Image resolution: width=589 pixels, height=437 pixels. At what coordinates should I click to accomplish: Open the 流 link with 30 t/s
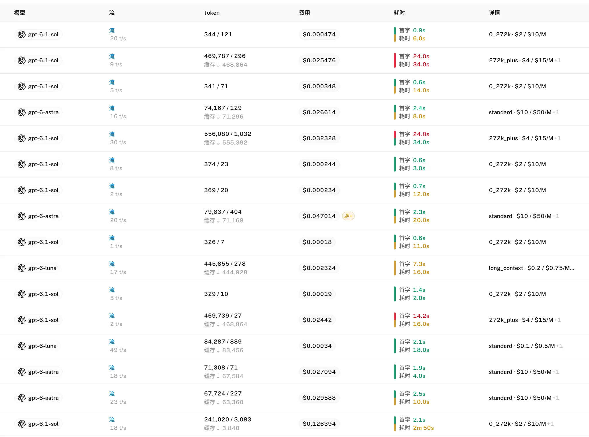coord(112,134)
